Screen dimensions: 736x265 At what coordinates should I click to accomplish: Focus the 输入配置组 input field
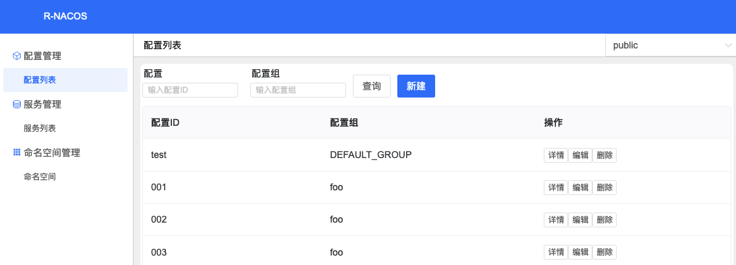298,90
